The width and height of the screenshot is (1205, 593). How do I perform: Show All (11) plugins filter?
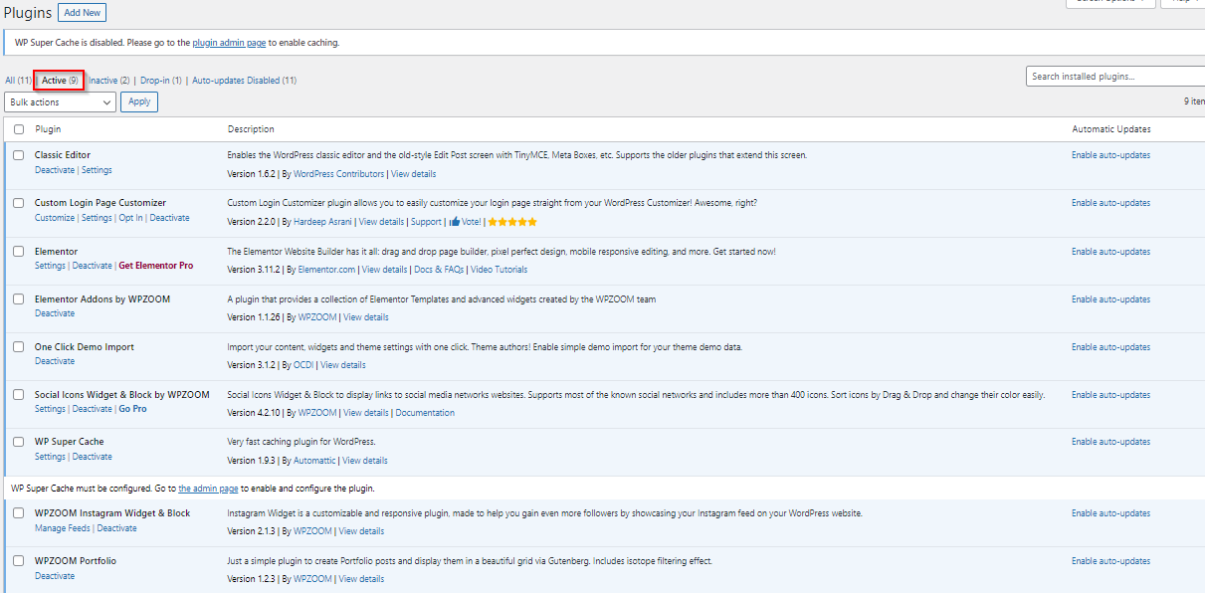[18, 80]
